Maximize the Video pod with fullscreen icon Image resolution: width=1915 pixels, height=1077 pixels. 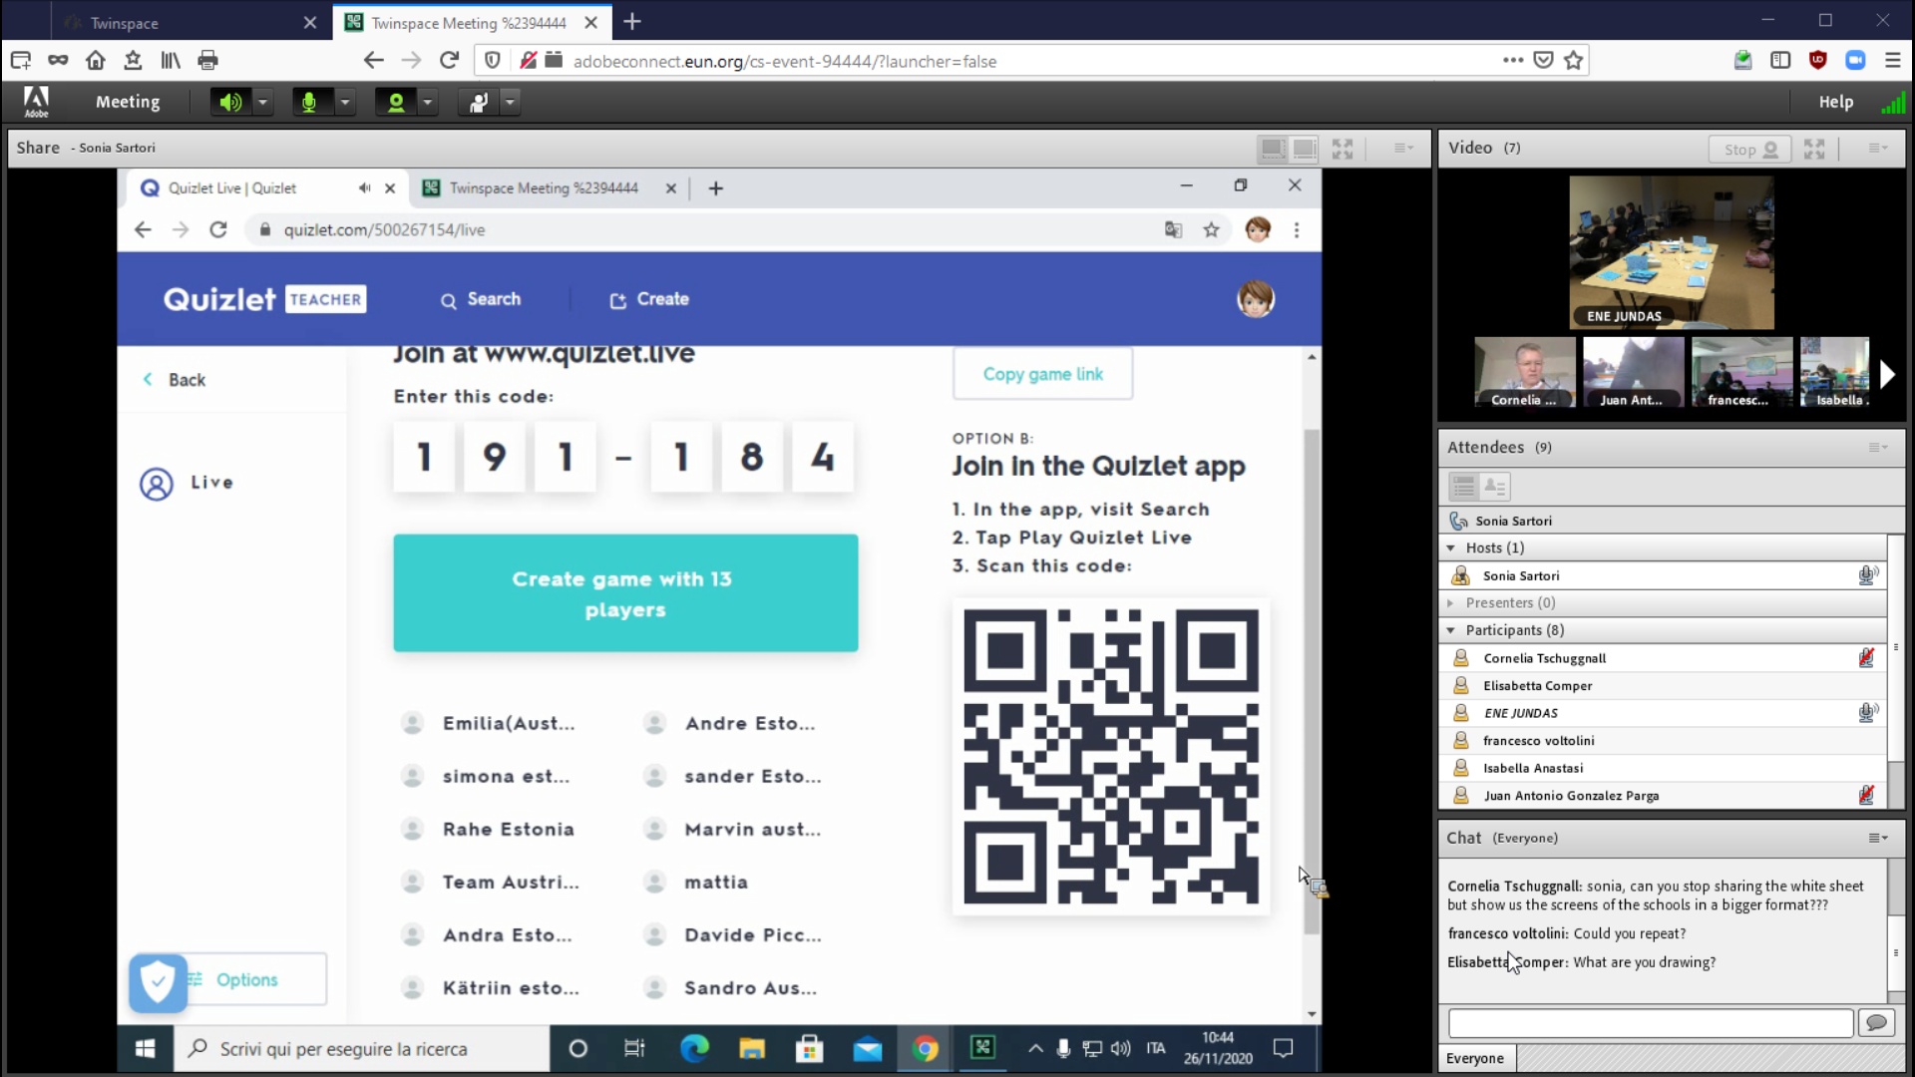[x=1814, y=149]
